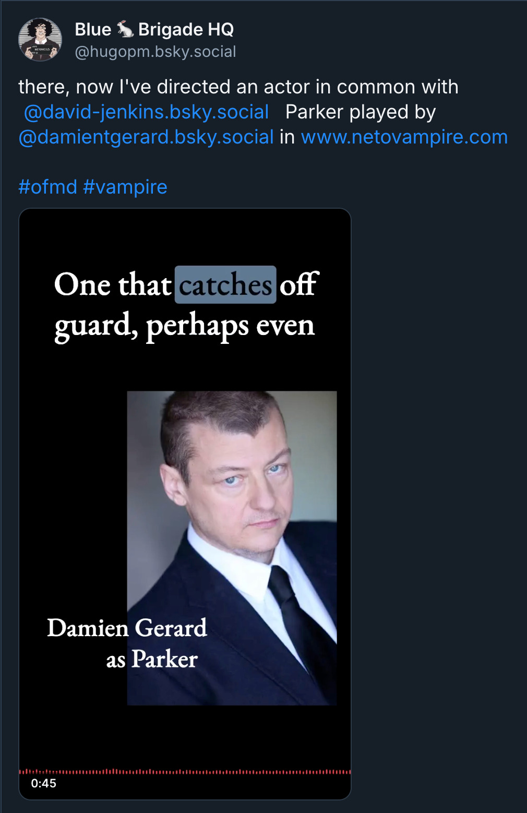This screenshot has height=813, width=527.
Task: Click the "guard, perhaps even" subtitle line
Action: point(185,326)
